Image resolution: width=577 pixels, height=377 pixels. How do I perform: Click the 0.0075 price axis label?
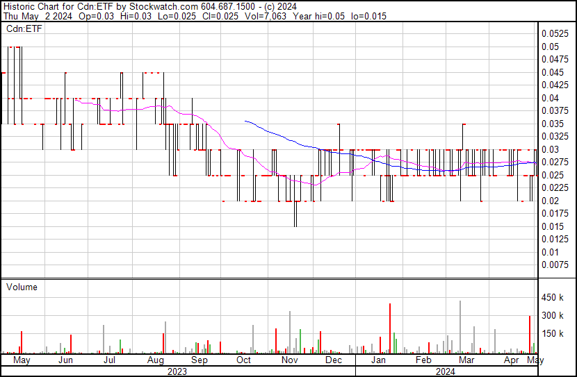555,265
